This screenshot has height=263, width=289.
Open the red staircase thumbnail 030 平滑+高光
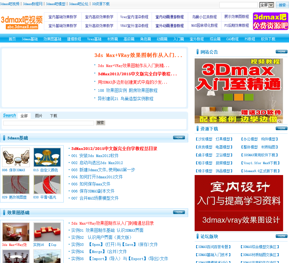47,184
